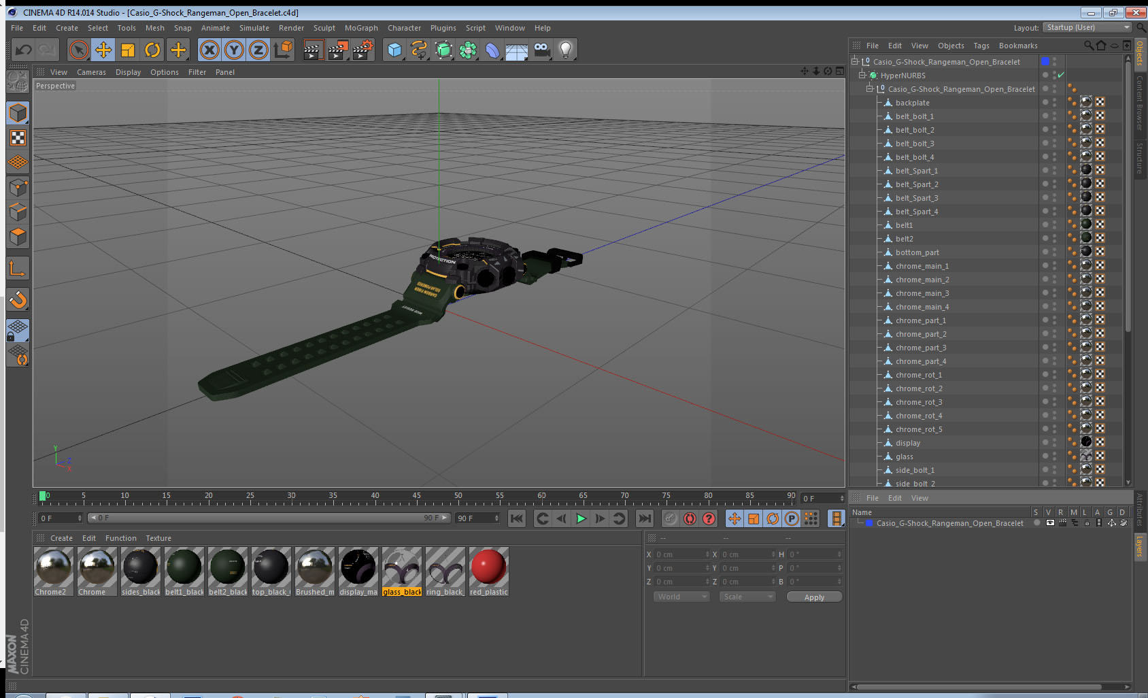Open the Array modeling objects icon
1148x698 pixels.
pyautogui.click(x=468, y=50)
